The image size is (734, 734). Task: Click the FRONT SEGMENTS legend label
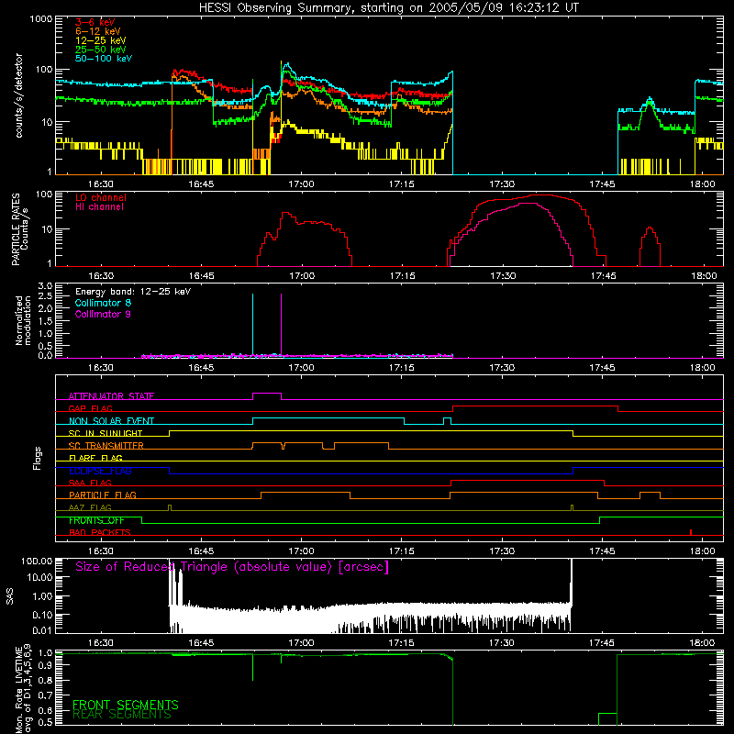126,705
